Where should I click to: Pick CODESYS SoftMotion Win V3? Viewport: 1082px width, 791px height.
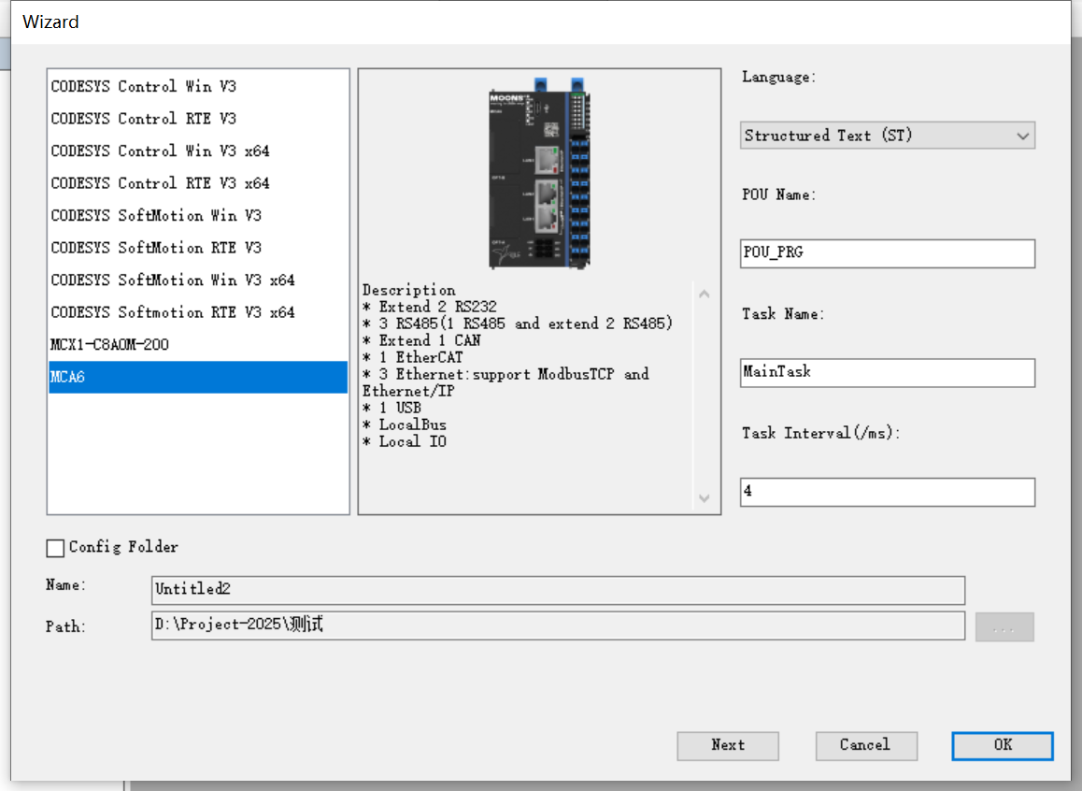[x=198, y=215]
